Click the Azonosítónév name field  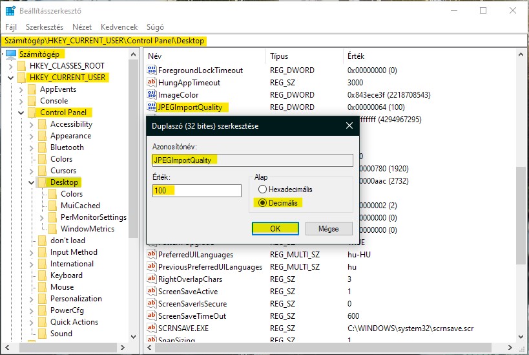tap(253, 160)
